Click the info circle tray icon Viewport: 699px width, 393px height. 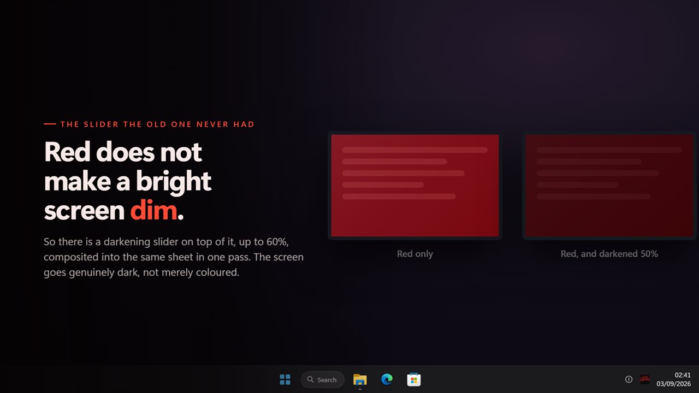[629, 379]
